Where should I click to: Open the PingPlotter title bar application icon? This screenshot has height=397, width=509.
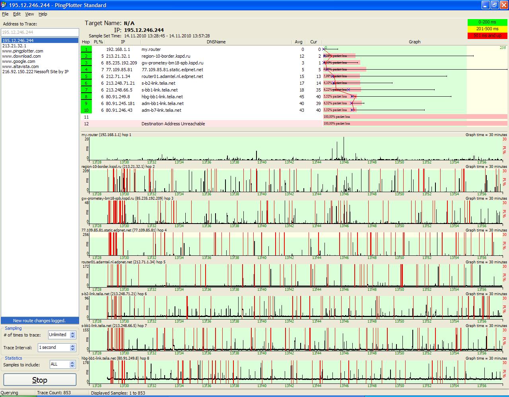click(x=4, y=5)
